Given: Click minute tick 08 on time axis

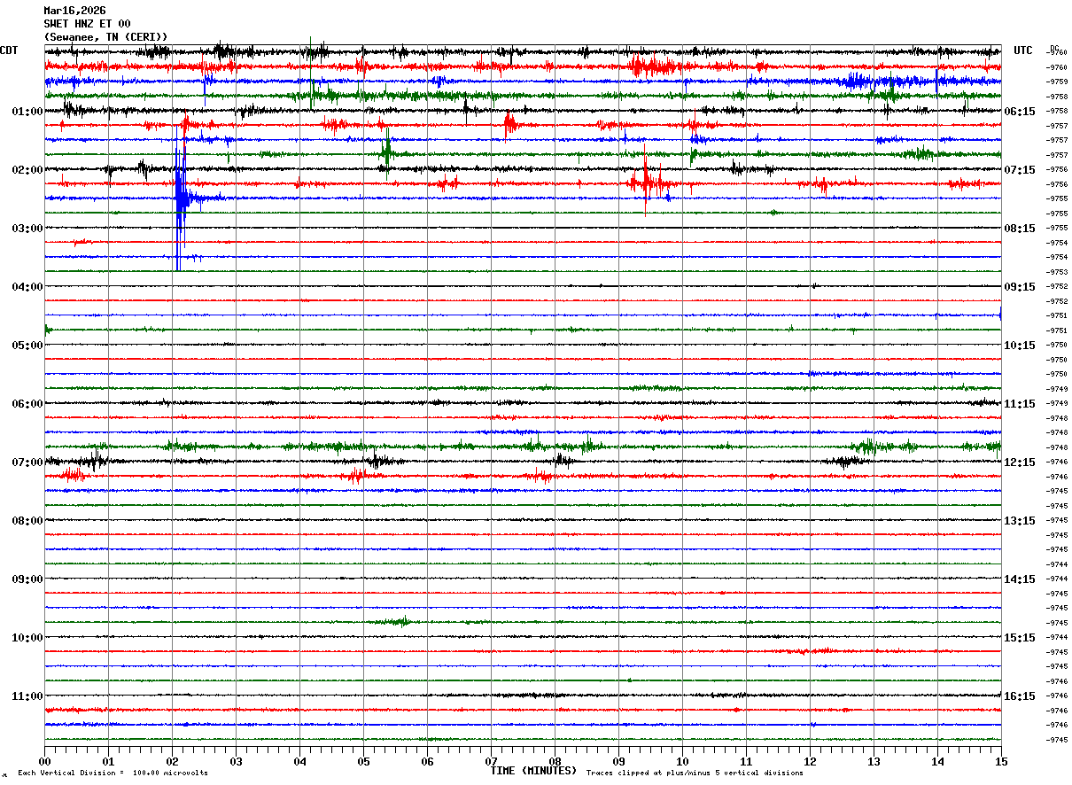Looking at the screenshot, I should point(555,762).
